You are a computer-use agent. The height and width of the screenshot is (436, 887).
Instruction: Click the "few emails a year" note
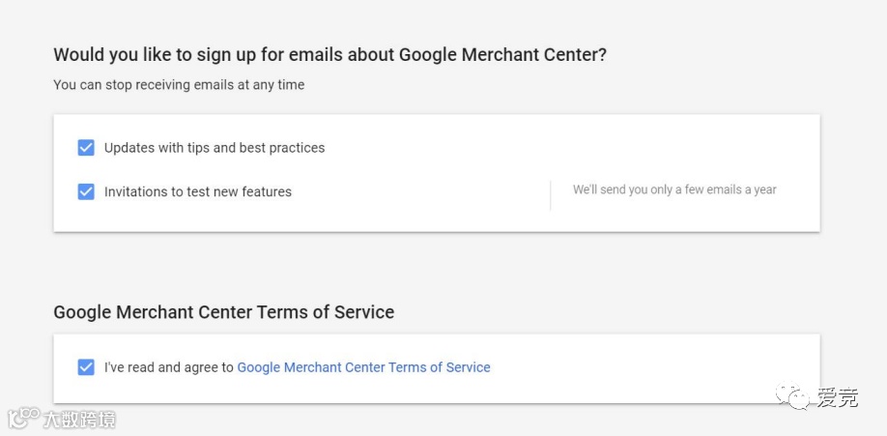pyautogui.click(x=674, y=189)
